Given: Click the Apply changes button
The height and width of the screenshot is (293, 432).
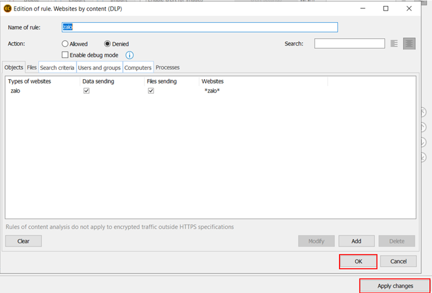Looking at the screenshot, I should [x=395, y=286].
